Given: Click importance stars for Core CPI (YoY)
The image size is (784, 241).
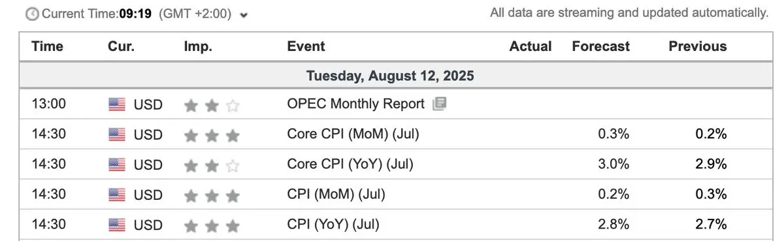Looking at the screenshot, I should tap(212, 165).
